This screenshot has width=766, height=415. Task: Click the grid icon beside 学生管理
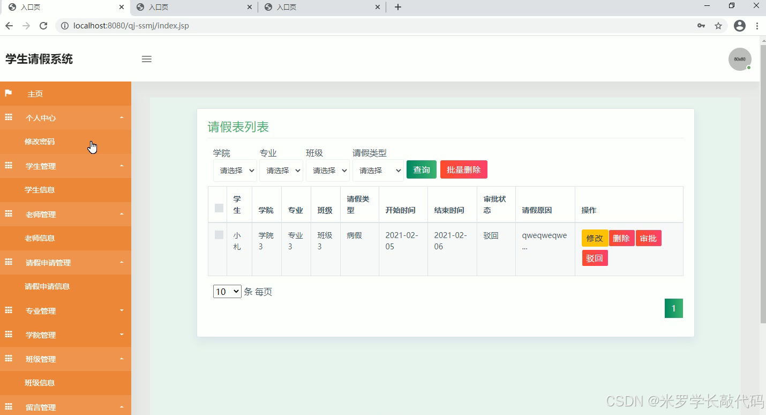pyautogui.click(x=8, y=166)
